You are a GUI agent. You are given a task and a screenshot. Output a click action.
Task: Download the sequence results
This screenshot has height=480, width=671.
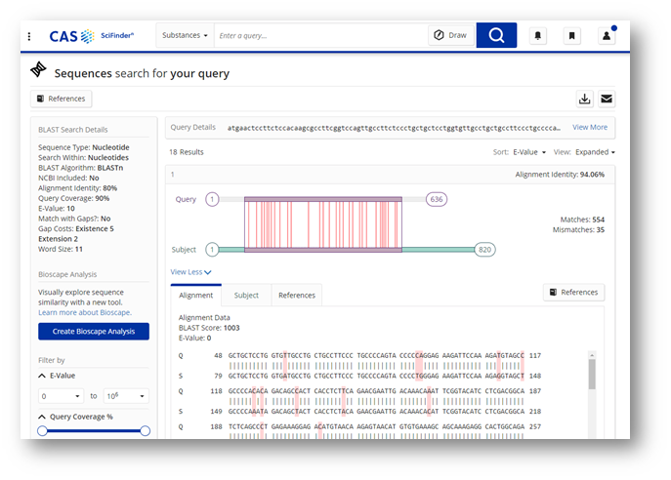[x=584, y=99]
